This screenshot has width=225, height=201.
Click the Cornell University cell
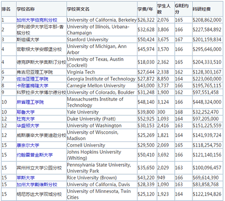click(x=102, y=145)
